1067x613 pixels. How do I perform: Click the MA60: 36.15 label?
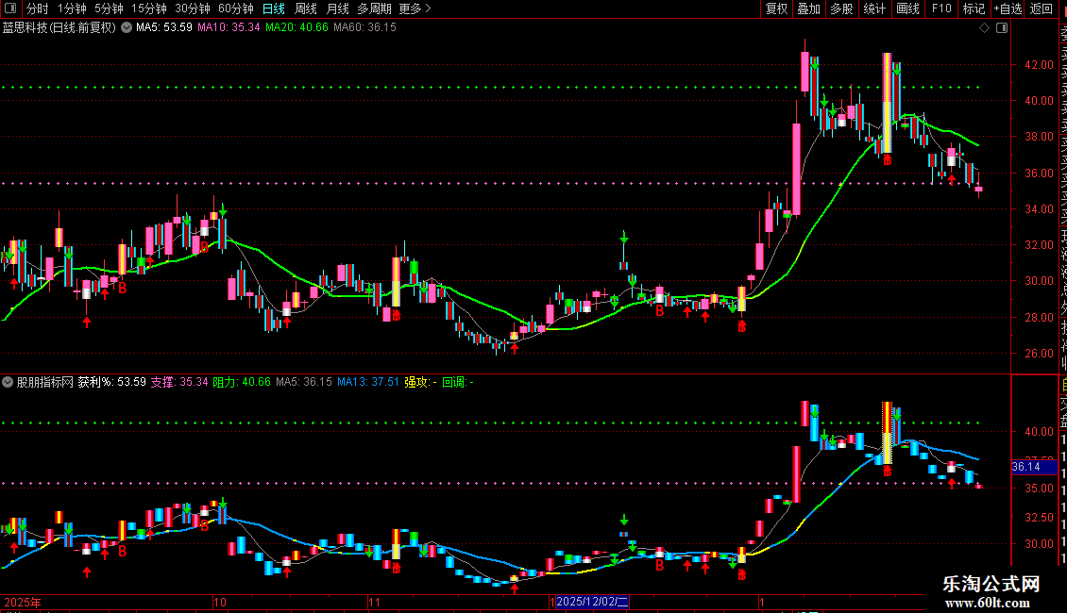pos(364,28)
